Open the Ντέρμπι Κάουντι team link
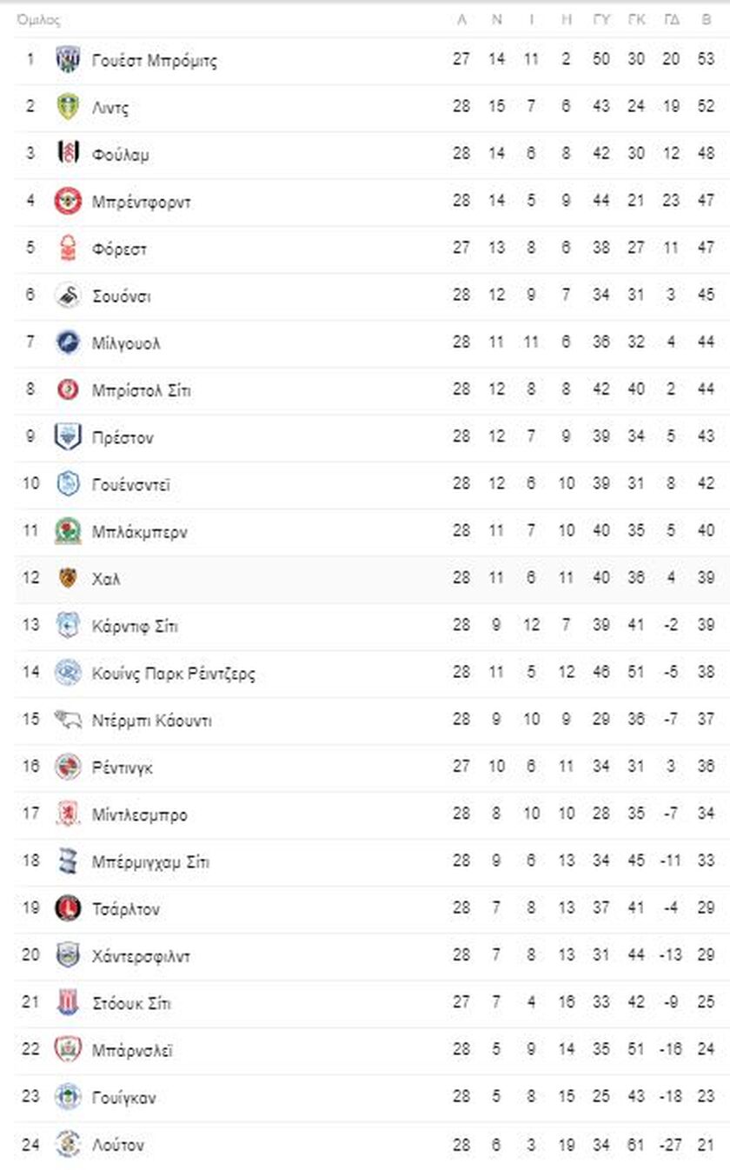This screenshot has width=730, height=1170. [x=152, y=721]
